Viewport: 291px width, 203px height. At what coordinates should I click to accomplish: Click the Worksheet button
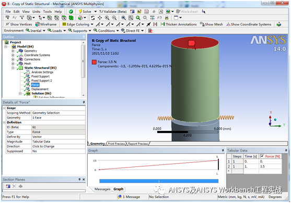187,11
